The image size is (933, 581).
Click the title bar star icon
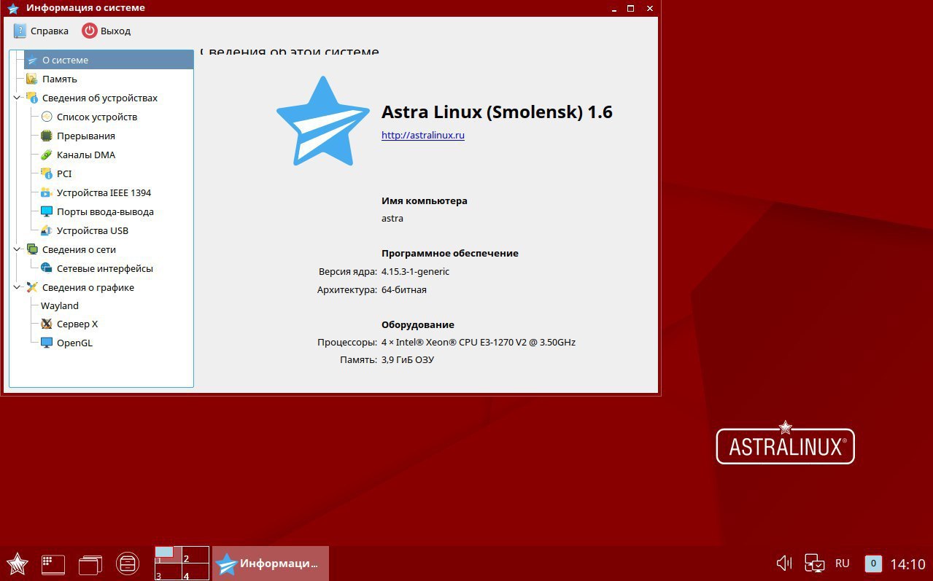point(12,8)
